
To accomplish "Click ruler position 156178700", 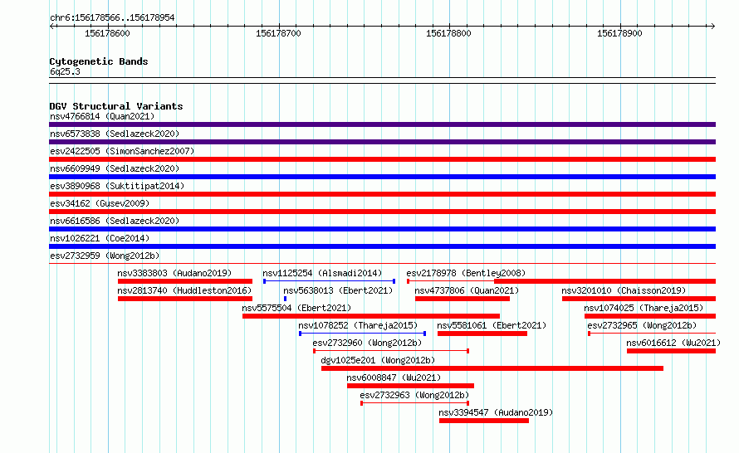I will tap(278, 33).
